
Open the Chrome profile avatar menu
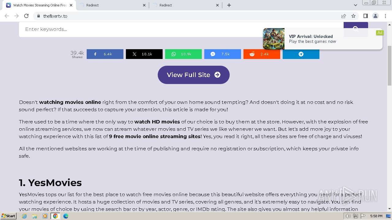point(375,16)
